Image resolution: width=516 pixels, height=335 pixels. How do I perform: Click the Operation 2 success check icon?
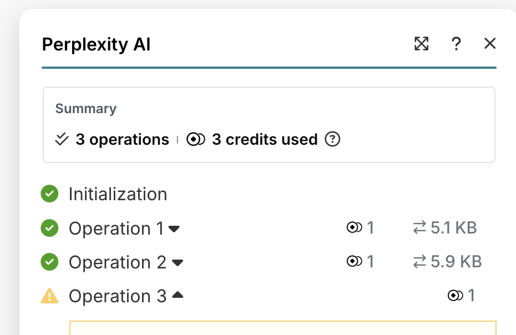click(x=50, y=262)
